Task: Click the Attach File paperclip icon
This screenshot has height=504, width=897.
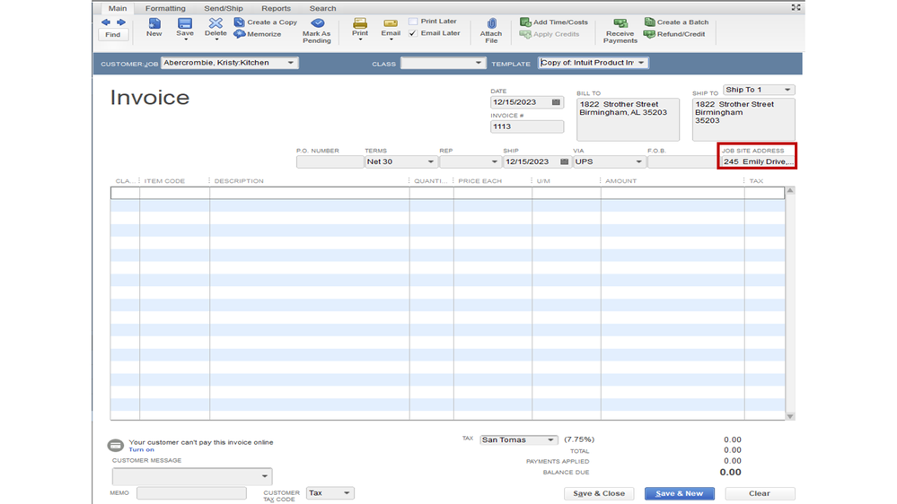Action: (491, 25)
